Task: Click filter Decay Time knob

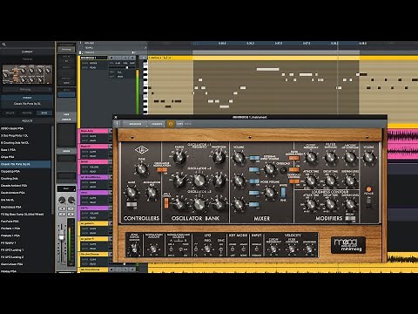Action: [x=330, y=181]
